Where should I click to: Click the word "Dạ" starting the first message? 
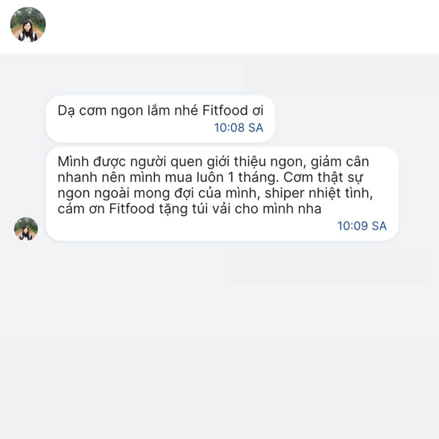pos(65,111)
